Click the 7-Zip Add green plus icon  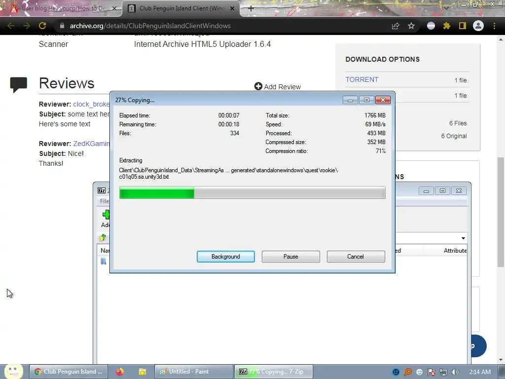pos(106,215)
